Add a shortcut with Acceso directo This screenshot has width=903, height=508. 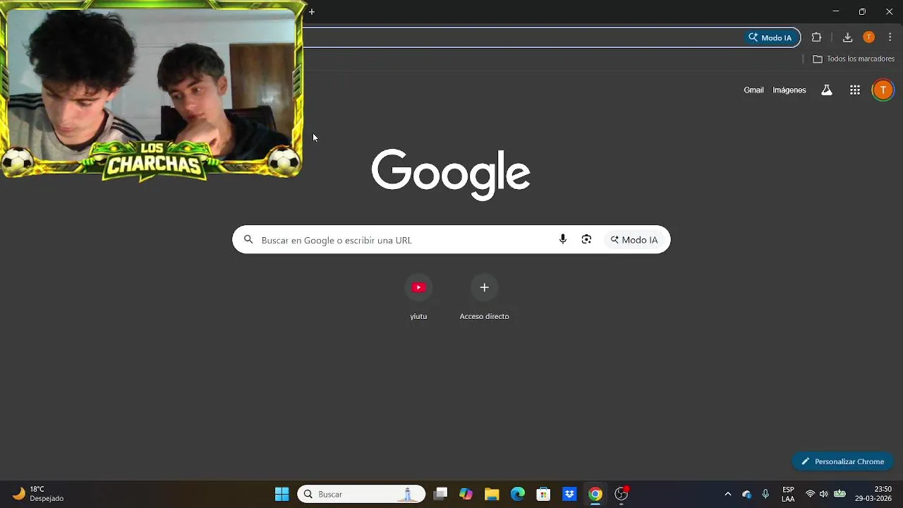click(484, 297)
